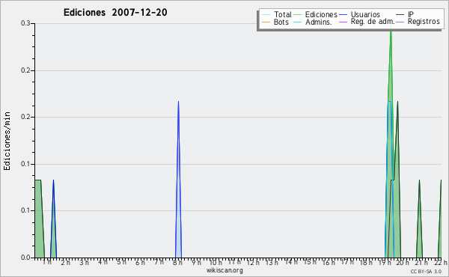
Task: Click the '22 h' x-axis label
Action: [441, 262]
